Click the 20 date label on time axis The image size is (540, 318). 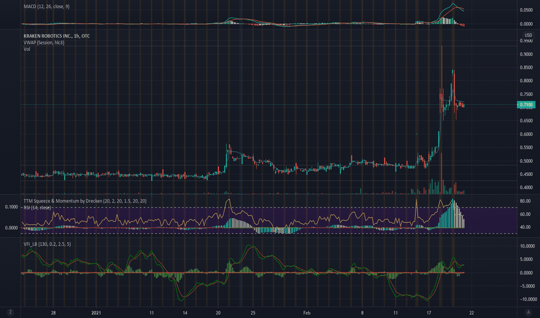(x=218, y=313)
